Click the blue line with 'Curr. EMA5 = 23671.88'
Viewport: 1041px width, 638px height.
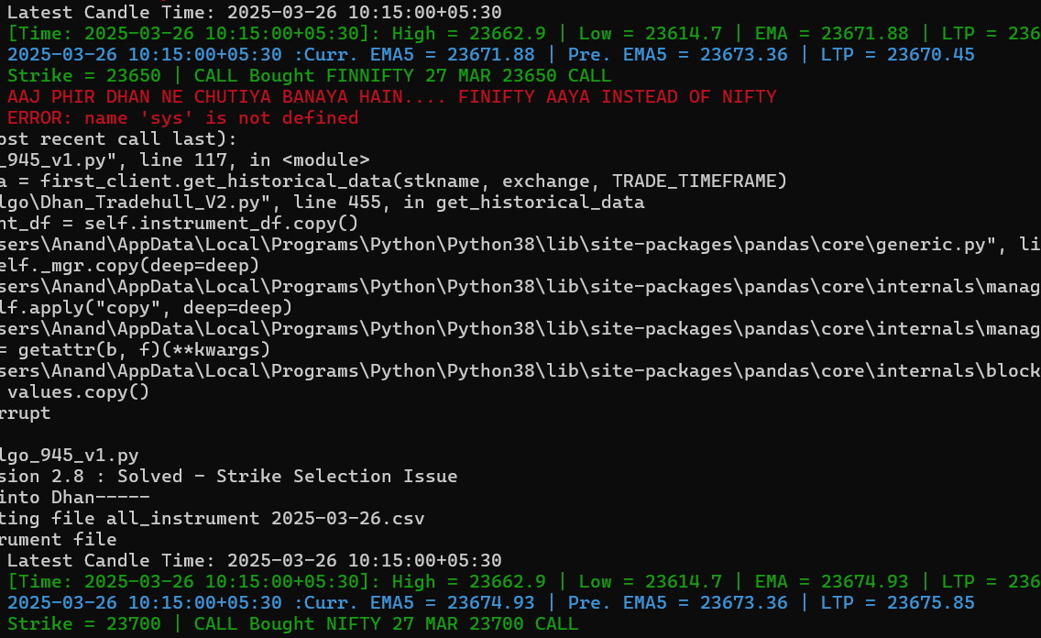point(490,54)
